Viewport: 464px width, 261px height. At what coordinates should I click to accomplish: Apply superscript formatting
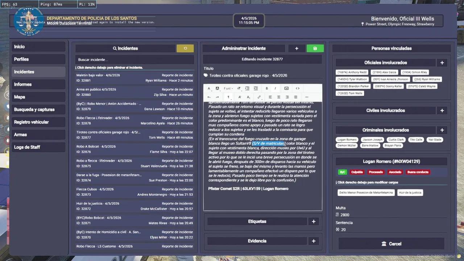coord(240,97)
